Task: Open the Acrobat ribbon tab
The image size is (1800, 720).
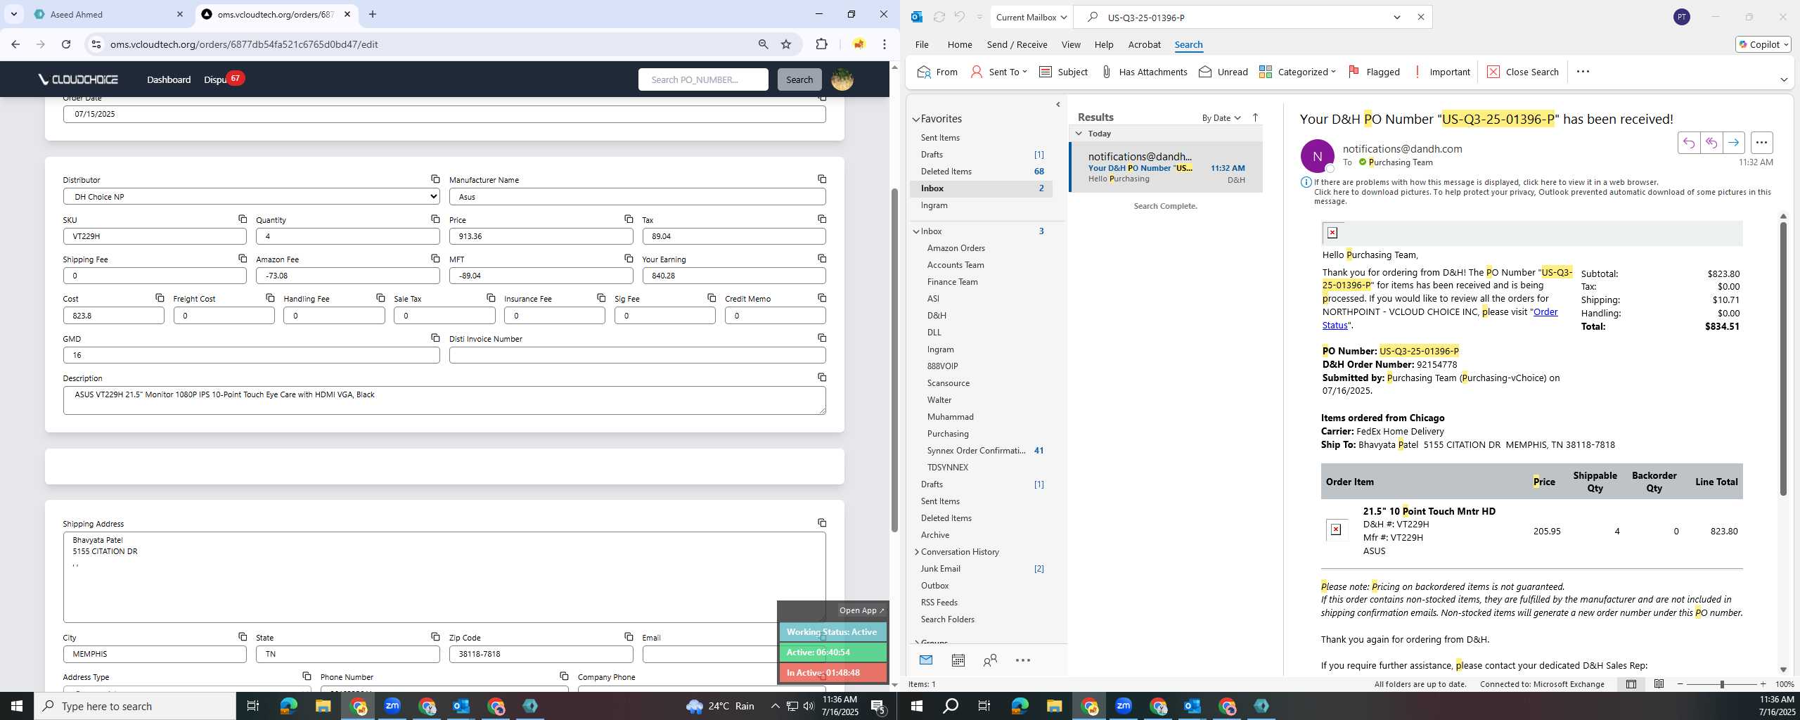Action: pyautogui.click(x=1144, y=44)
